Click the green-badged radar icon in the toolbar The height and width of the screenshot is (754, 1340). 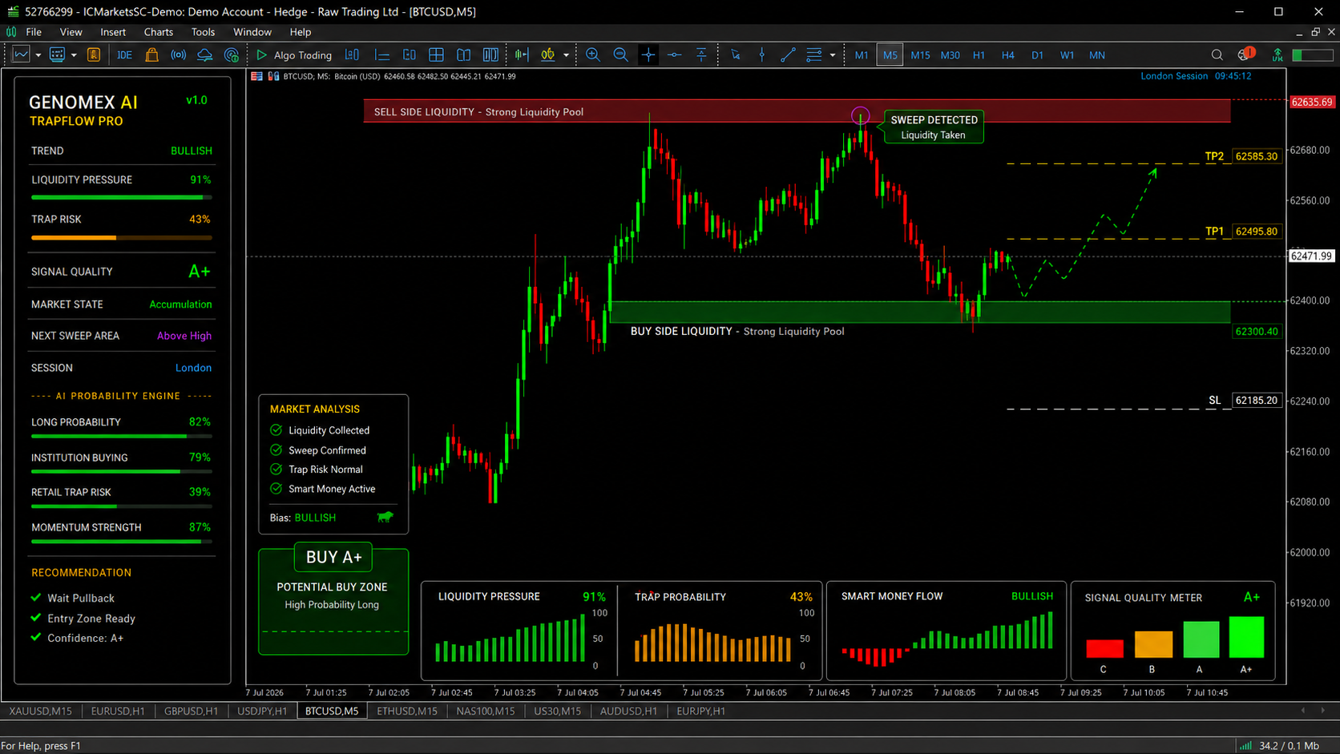point(232,54)
